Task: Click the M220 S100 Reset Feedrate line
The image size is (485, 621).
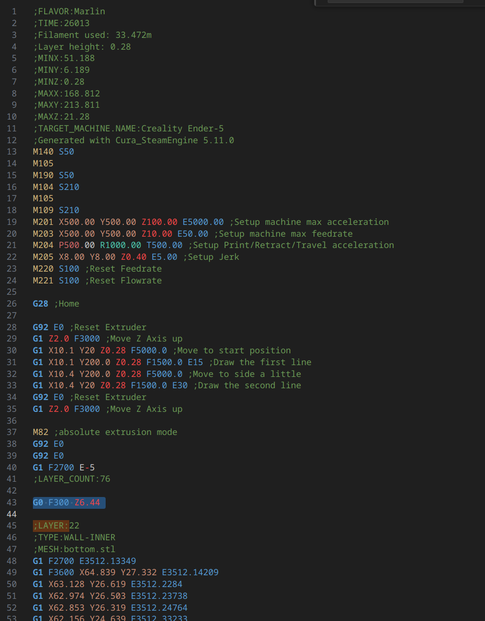Action: point(97,269)
